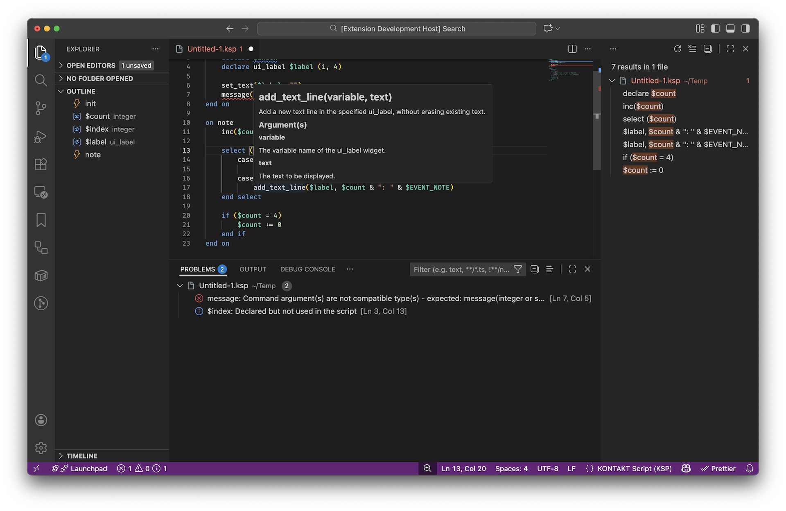Open the Search view in the Activity Bar
Viewport: 786px width, 511px height.
coord(41,80)
